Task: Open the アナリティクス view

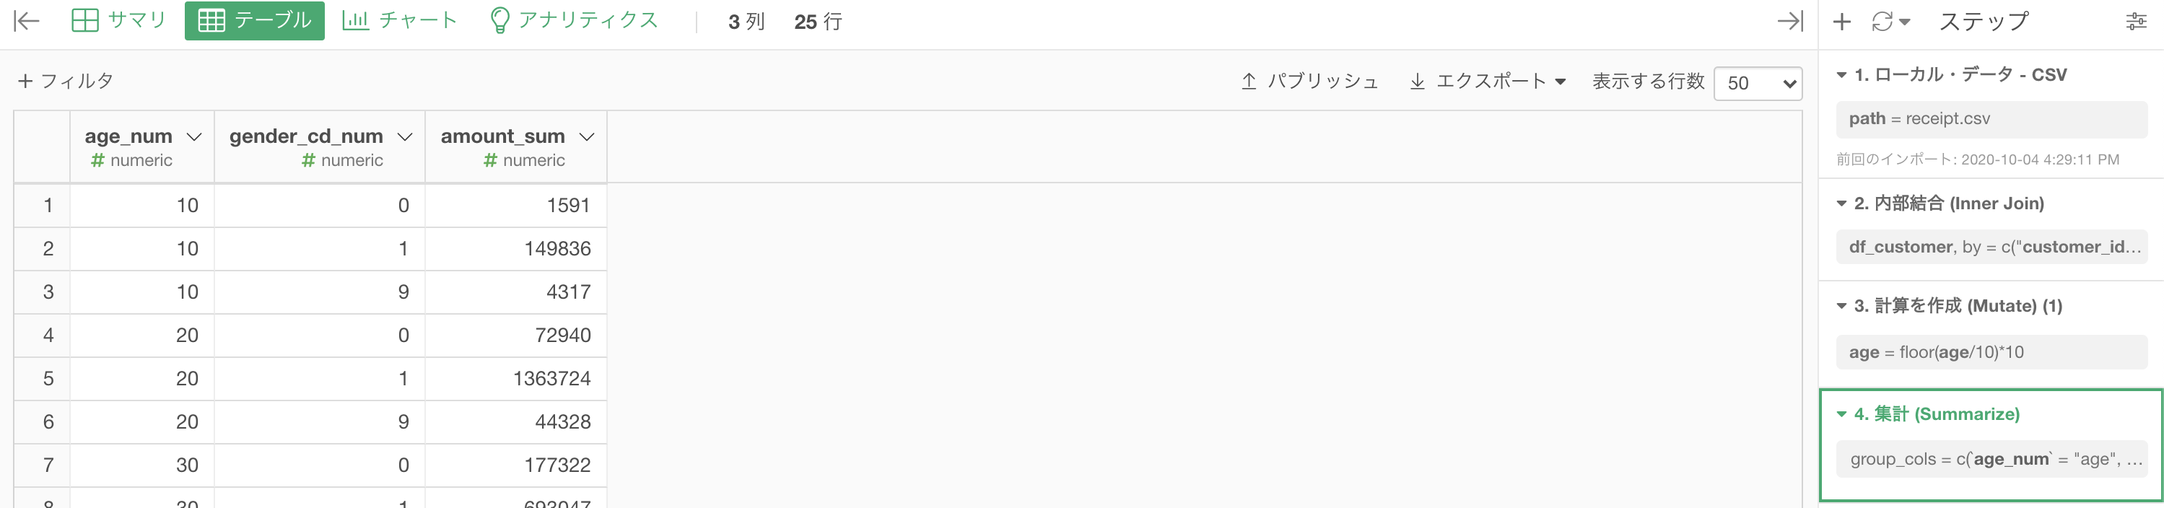Action: click(573, 20)
